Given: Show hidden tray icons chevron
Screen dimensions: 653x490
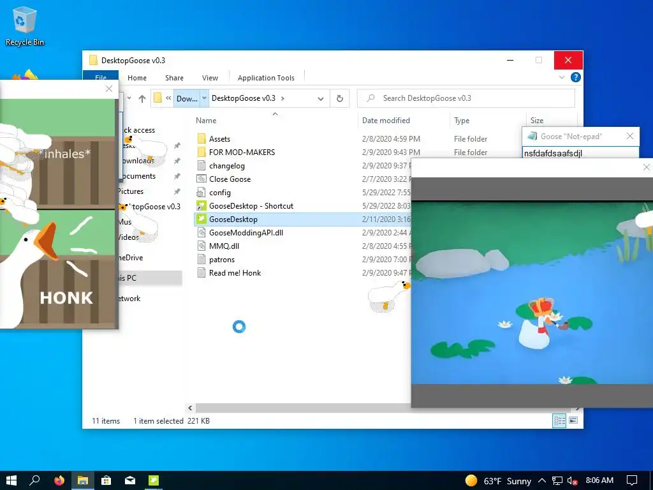Looking at the screenshot, I should coord(542,481).
